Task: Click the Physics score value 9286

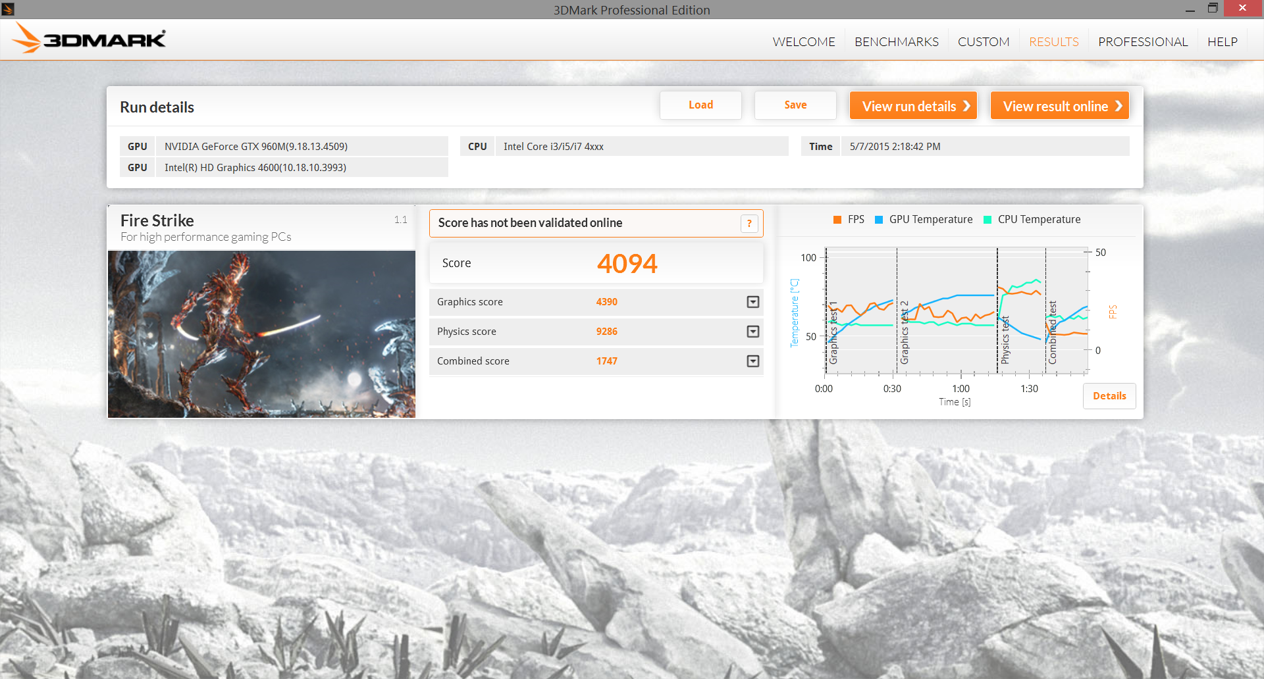Action: (606, 332)
